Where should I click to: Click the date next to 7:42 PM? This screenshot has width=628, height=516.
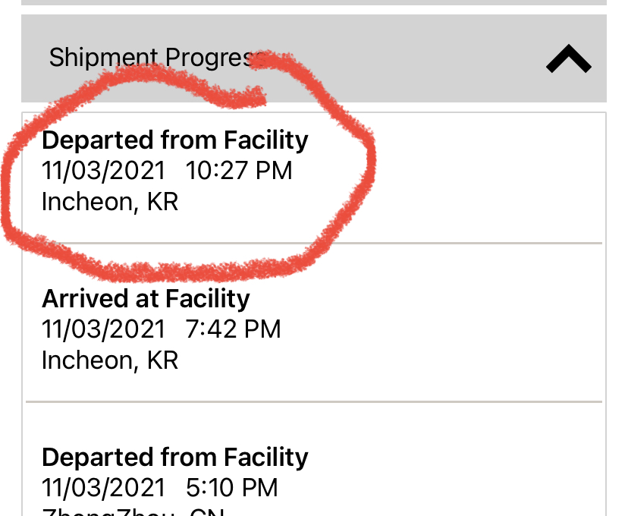pos(103,329)
